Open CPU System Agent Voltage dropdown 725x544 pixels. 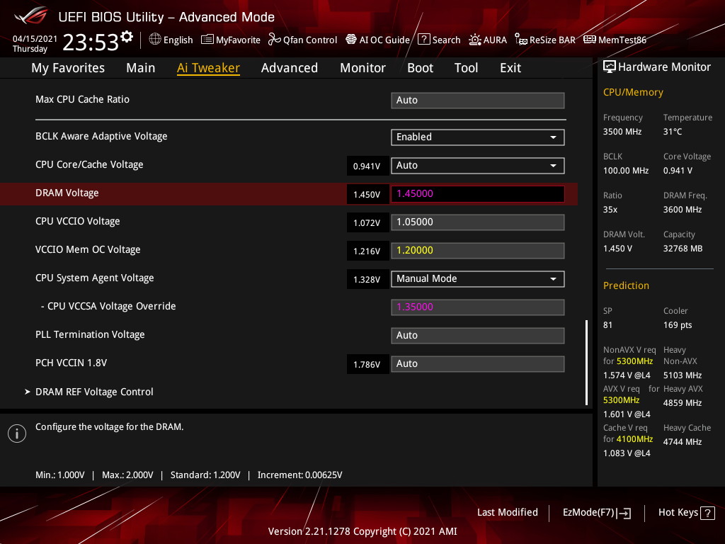(x=478, y=279)
